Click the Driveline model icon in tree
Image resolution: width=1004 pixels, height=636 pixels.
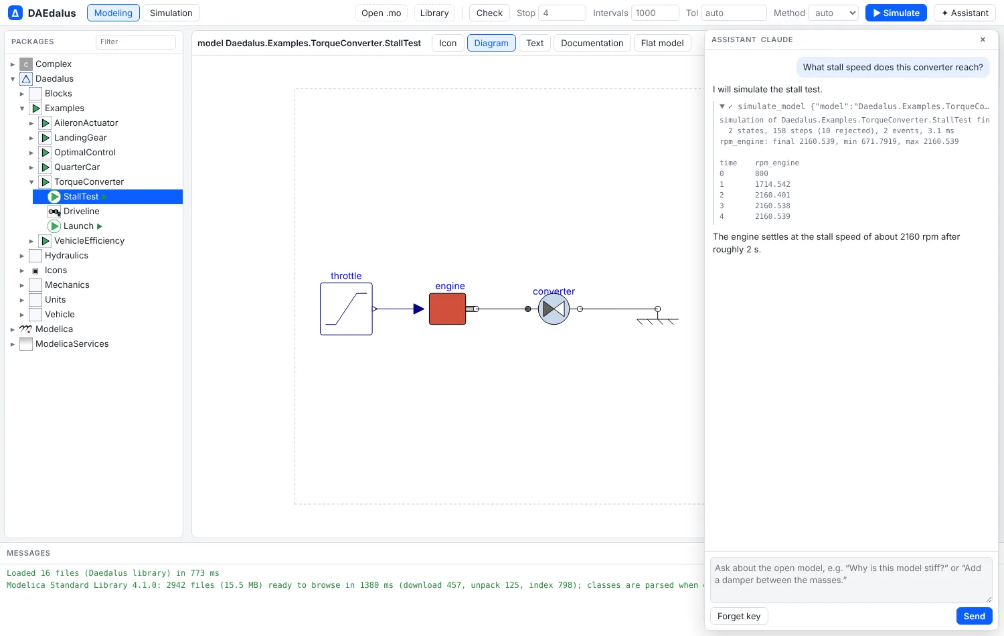click(x=54, y=212)
